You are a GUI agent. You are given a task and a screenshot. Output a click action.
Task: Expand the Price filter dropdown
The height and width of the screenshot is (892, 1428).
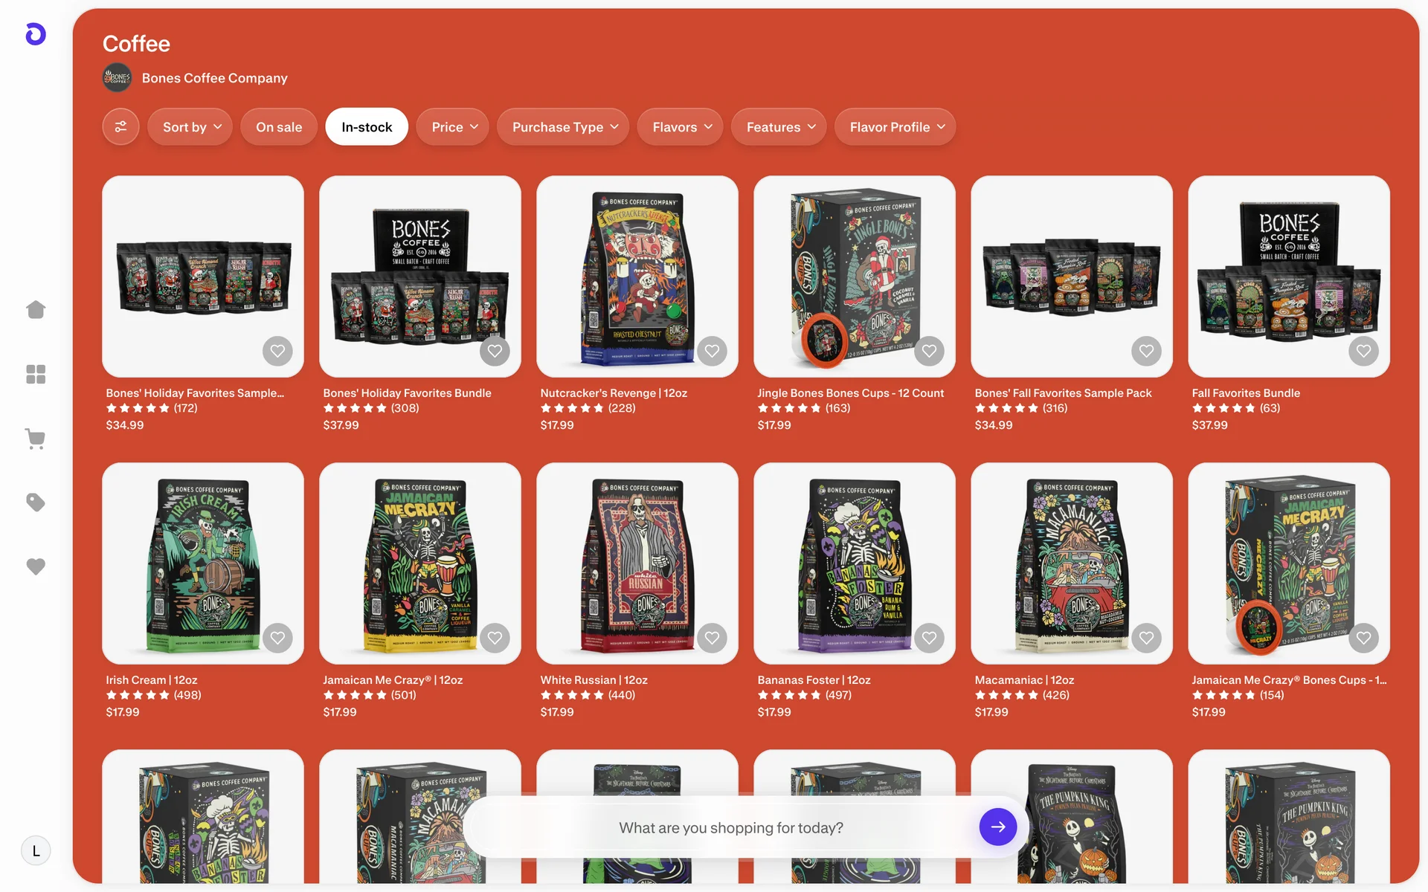click(x=453, y=127)
